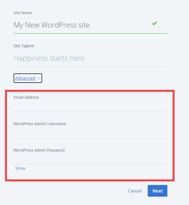The height and width of the screenshot is (205, 189).
Task: Show the admin password
Action: 20,168
